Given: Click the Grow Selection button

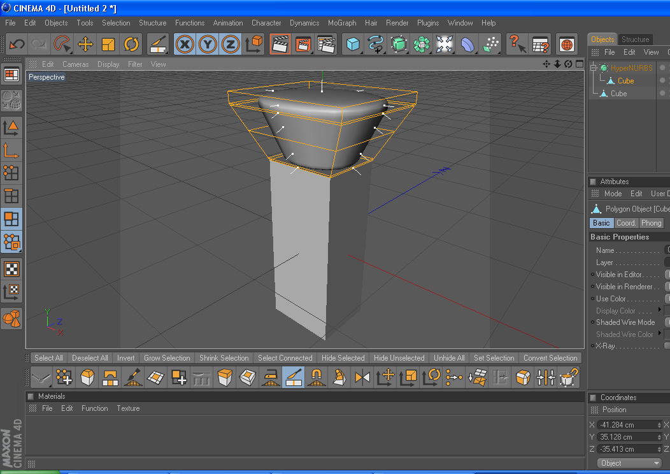Looking at the screenshot, I should tap(167, 358).
